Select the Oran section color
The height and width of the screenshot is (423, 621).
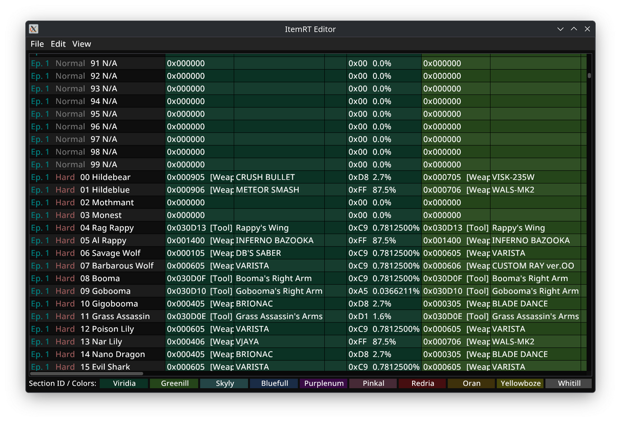click(471, 383)
